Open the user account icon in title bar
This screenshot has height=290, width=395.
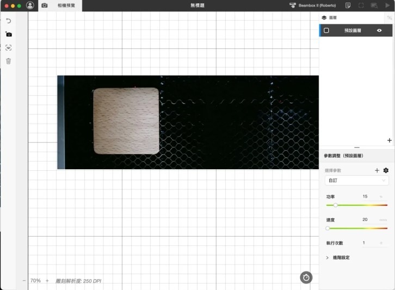point(30,5)
